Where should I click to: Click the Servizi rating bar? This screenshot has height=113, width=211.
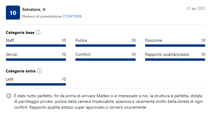click(36, 60)
